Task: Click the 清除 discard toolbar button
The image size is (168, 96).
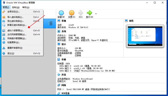Action: tap(81, 14)
